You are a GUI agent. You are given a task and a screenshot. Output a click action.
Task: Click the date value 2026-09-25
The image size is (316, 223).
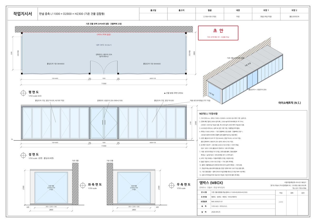tap(216, 212)
